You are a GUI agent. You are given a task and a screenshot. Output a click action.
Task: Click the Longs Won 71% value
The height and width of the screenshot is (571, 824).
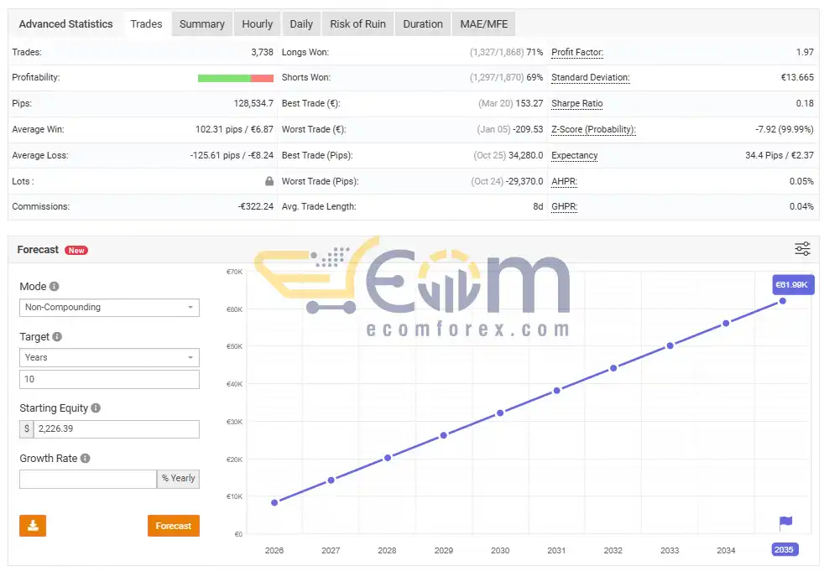click(535, 52)
